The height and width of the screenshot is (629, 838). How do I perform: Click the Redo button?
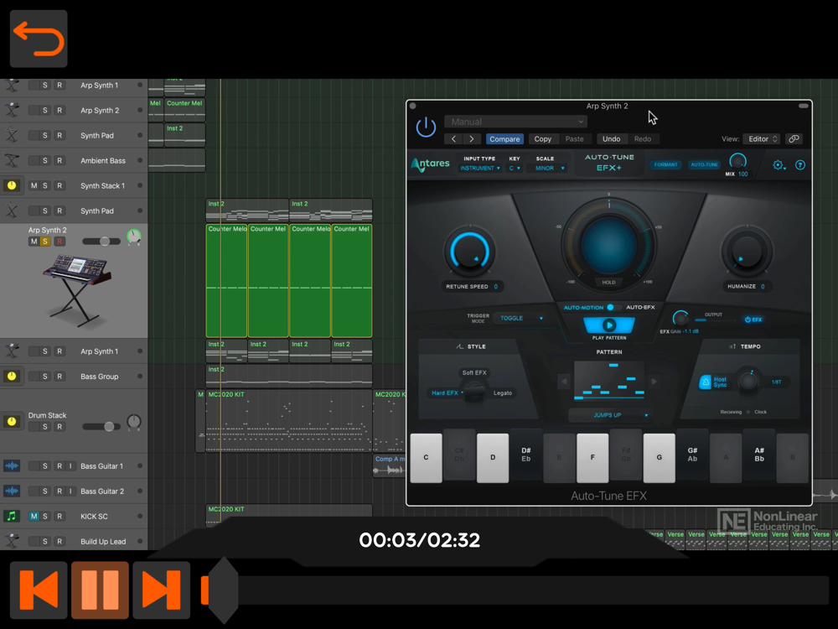click(x=643, y=139)
